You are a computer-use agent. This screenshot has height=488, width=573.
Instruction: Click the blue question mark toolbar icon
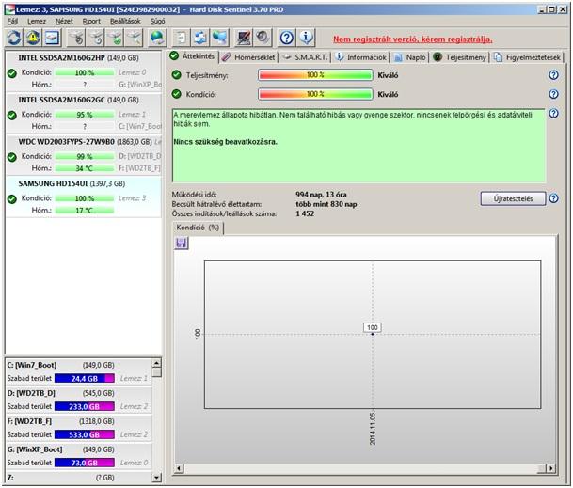coord(285,38)
